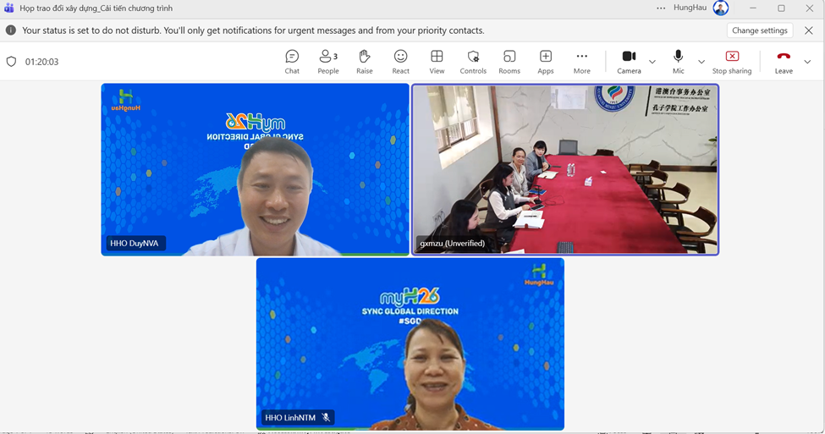Viewport: 825px width, 434px height.
Task: Open the Chat panel
Action: point(292,62)
